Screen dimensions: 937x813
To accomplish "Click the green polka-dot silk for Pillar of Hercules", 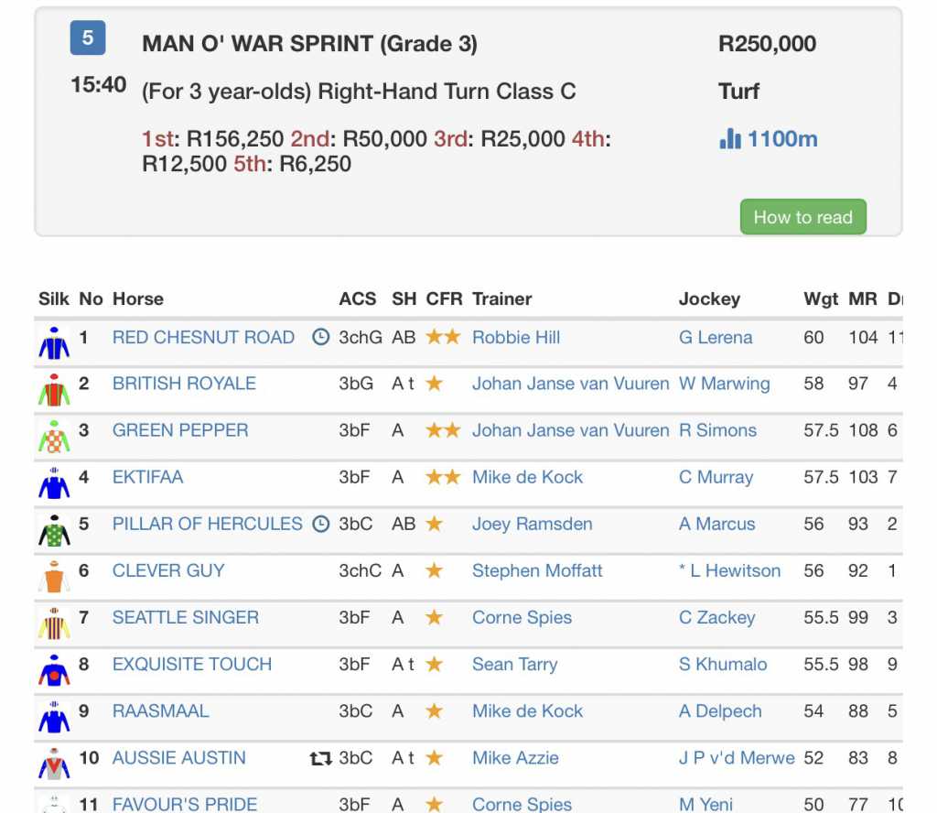I will (x=54, y=528).
